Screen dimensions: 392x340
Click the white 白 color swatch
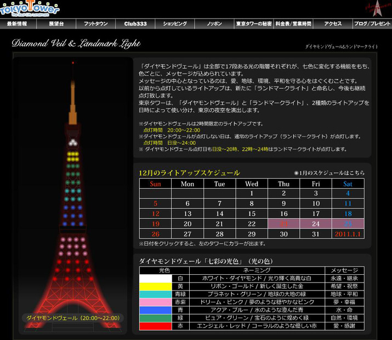click(x=156, y=278)
